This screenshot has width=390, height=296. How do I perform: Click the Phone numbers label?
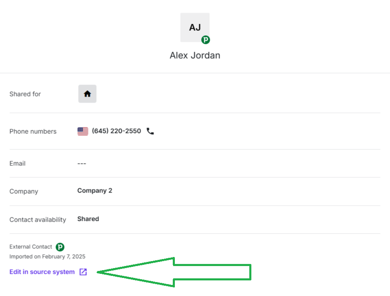click(33, 131)
